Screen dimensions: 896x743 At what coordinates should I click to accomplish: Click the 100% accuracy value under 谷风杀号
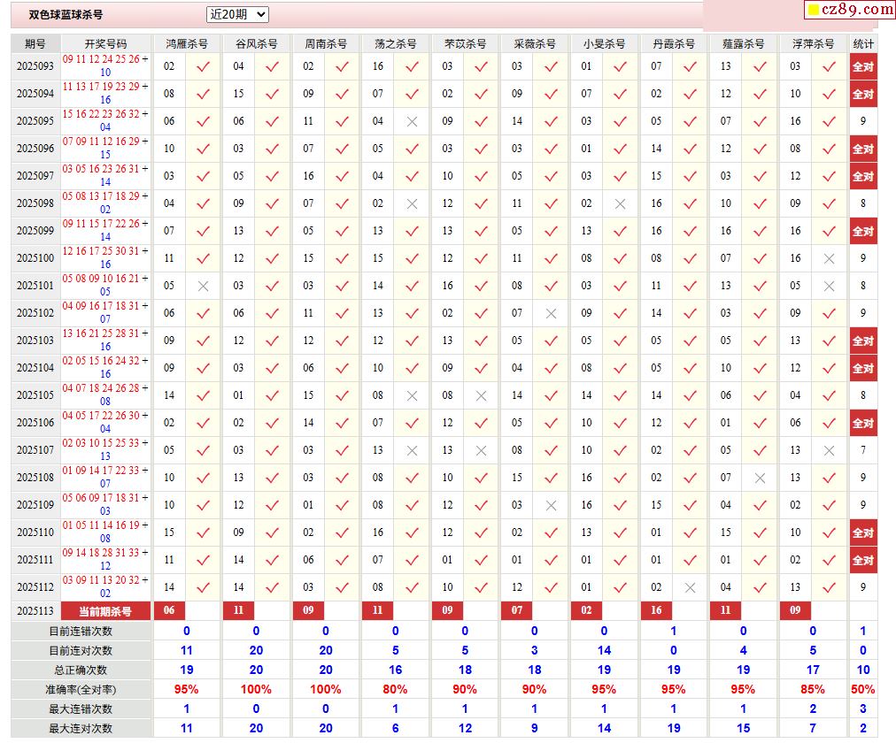click(x=256, y=689)
